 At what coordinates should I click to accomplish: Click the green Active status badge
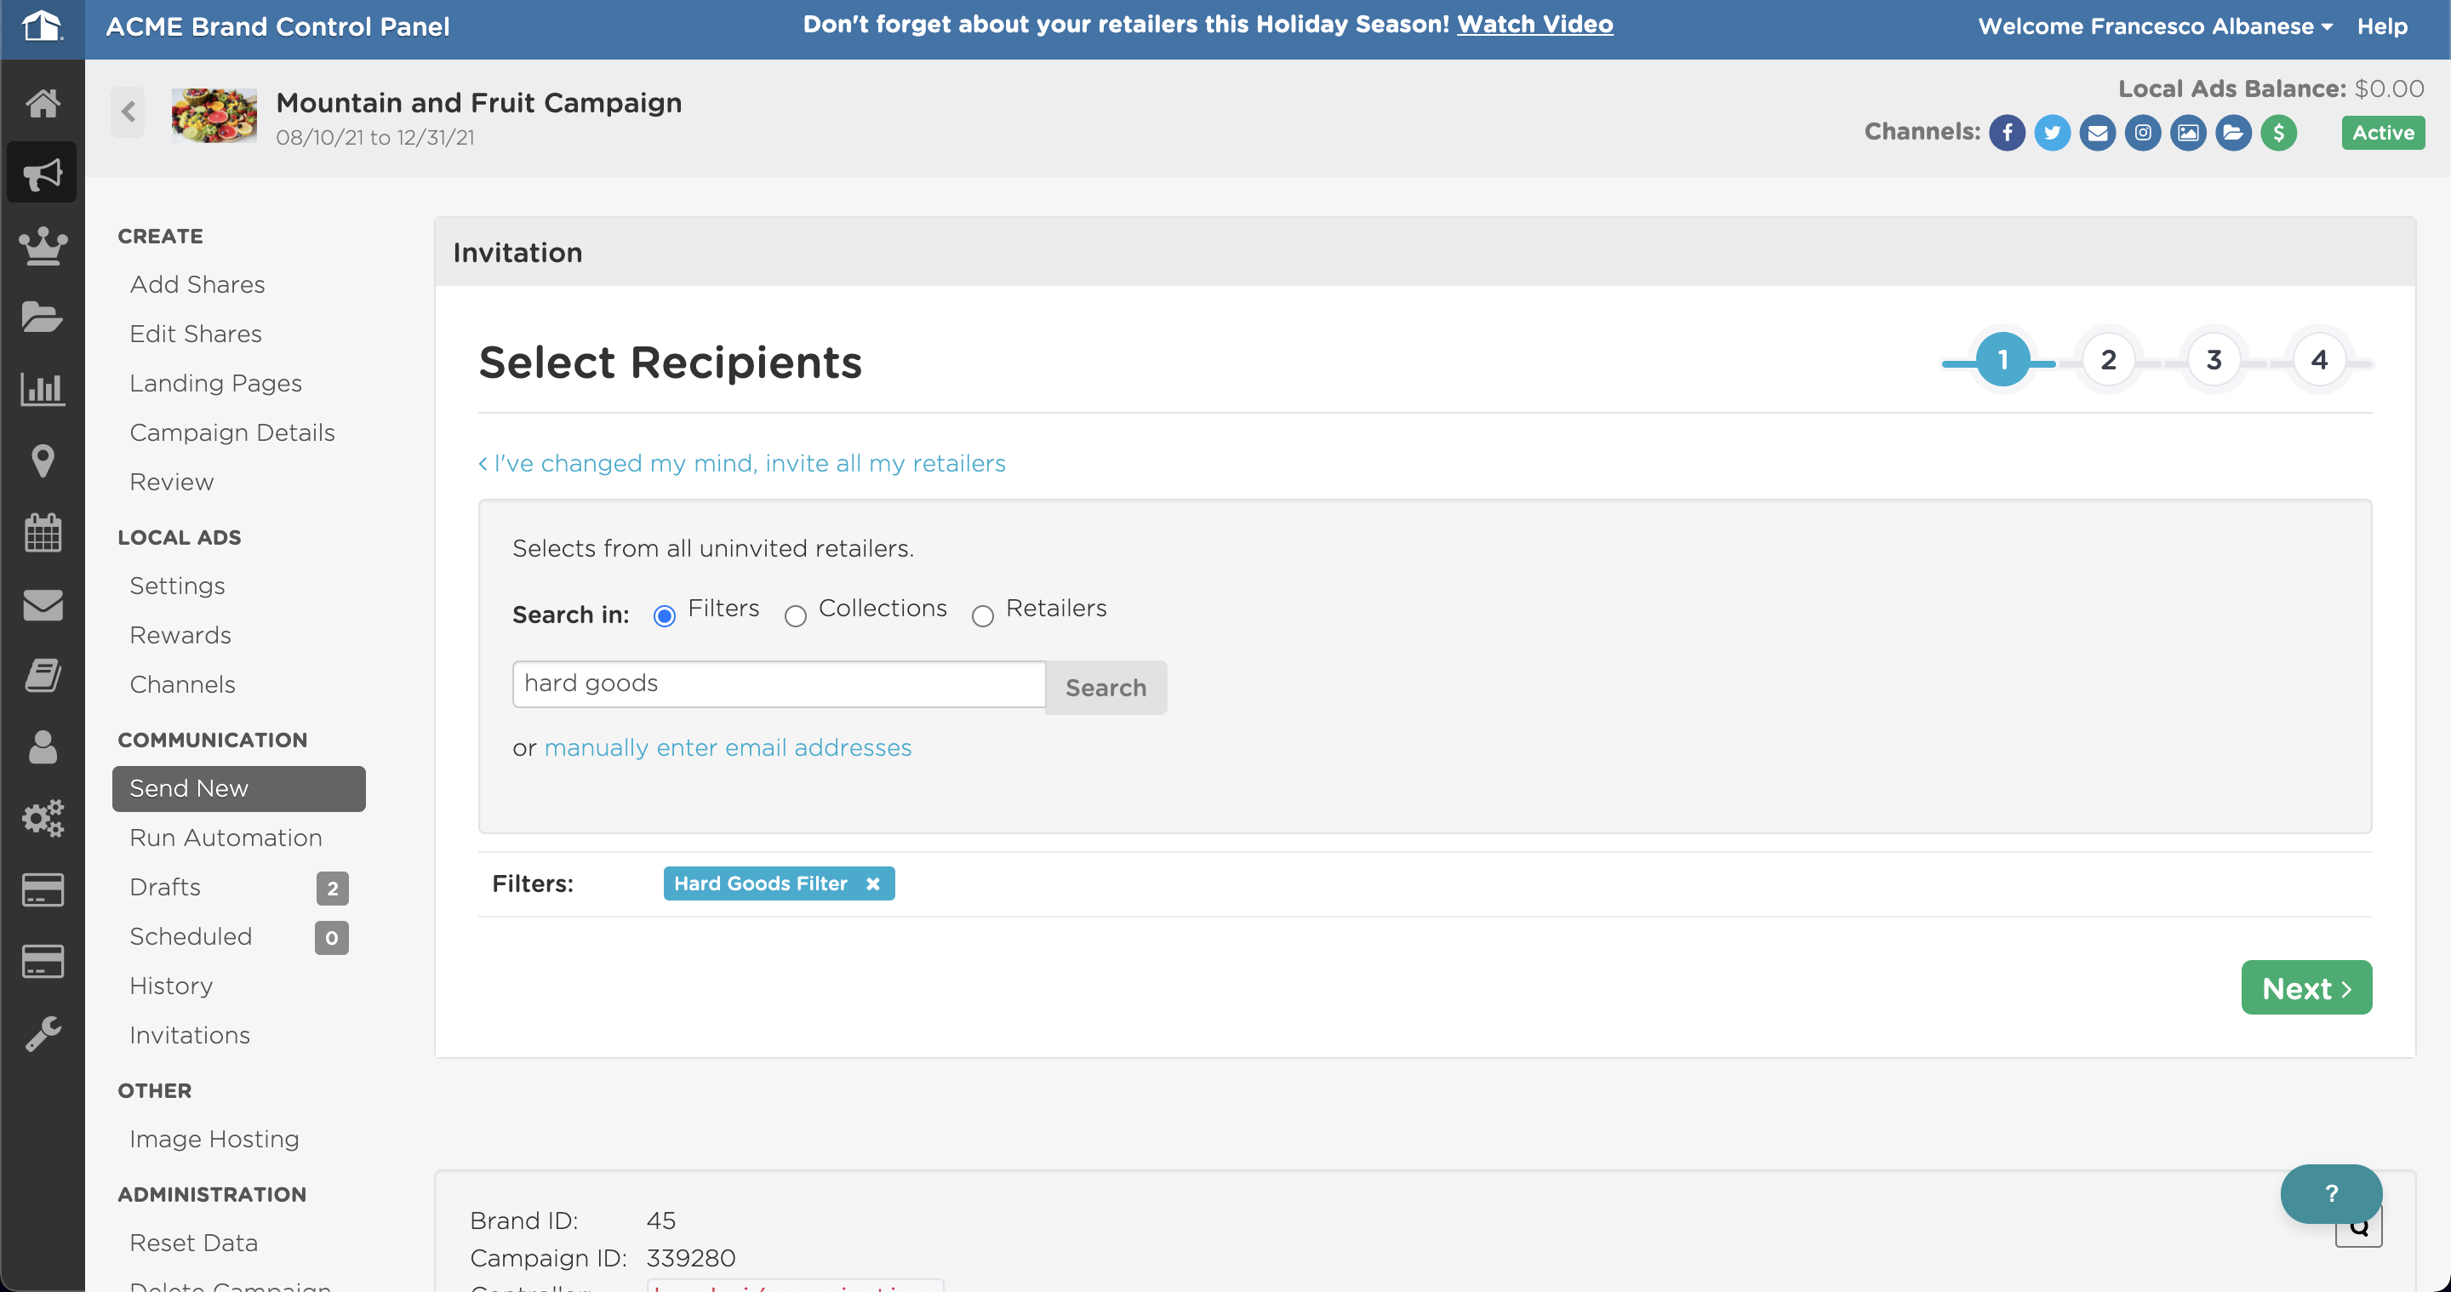click(x=2384, y=132)
